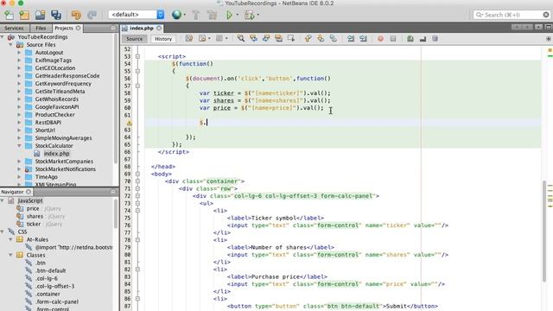Viewport: 553px width, 311px height.
Task: Click the Find Previous Occurrence icon
Action: 253,38
